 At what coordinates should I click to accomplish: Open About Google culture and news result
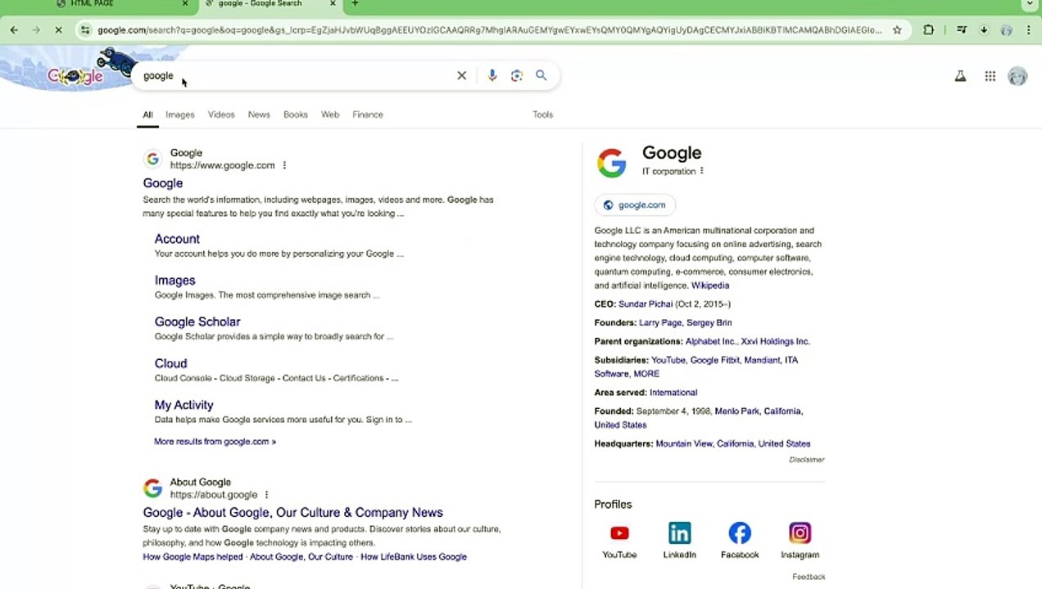[292, 513]
